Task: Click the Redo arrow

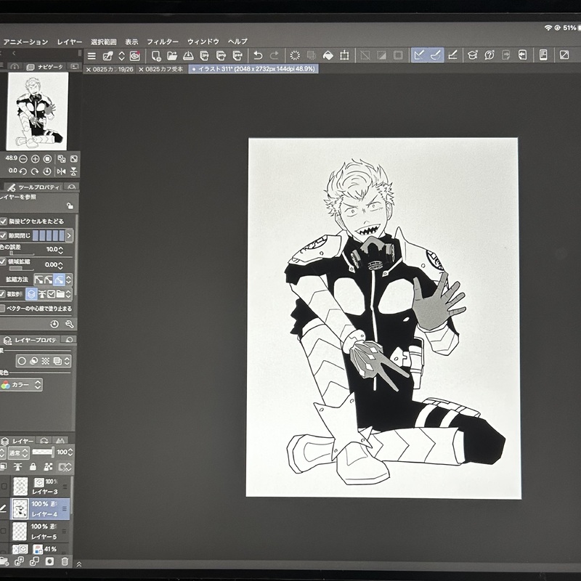Action: (x=275, y=56)
